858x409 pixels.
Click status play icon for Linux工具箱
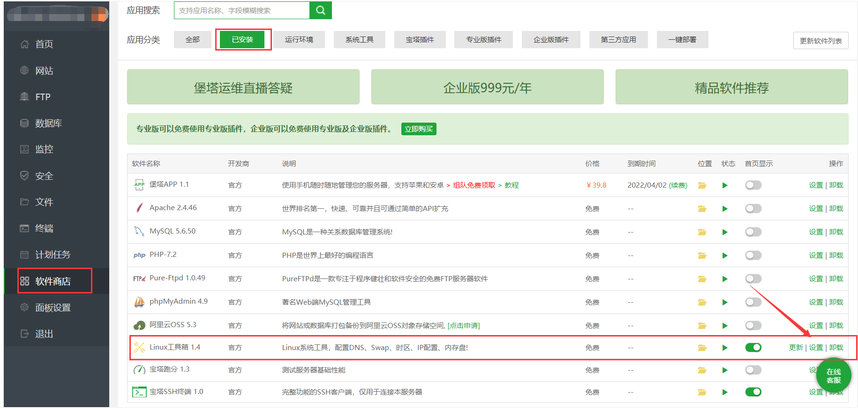[725, 348]
